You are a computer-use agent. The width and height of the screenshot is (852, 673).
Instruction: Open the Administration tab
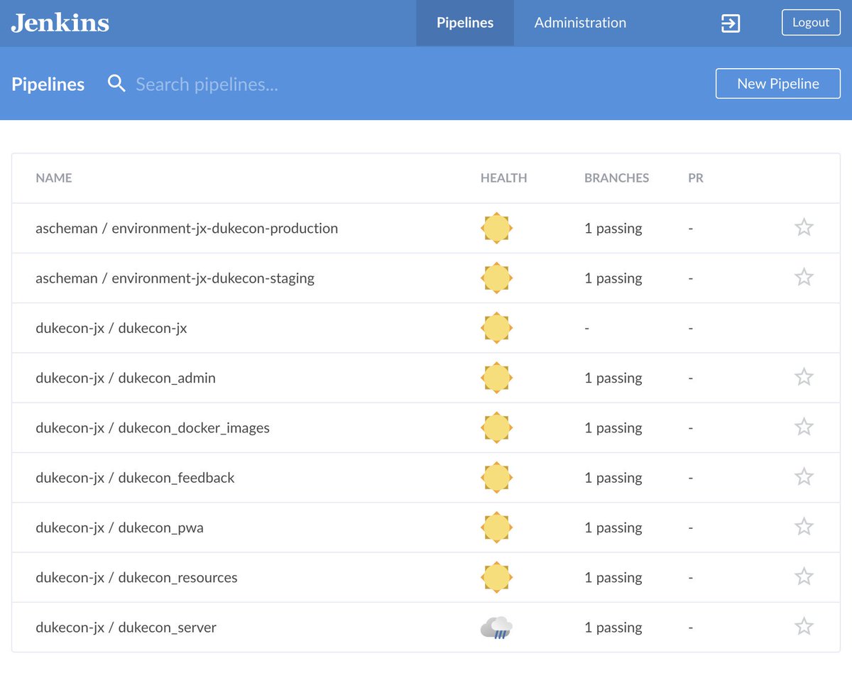point(580,23)
